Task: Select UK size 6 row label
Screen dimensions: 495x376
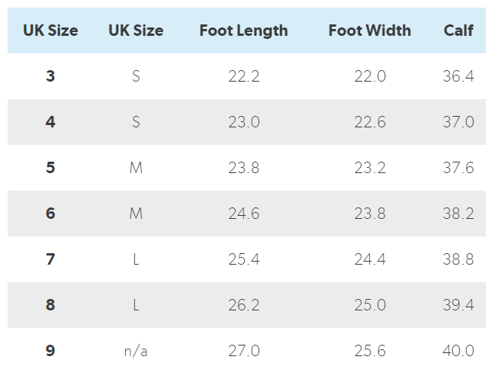Action: [50, 214]
